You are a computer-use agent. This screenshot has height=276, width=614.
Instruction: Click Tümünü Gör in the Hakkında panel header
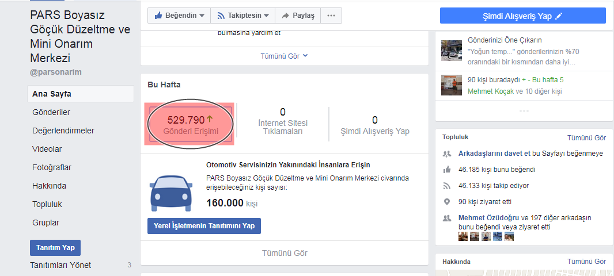tap(586, 262)
